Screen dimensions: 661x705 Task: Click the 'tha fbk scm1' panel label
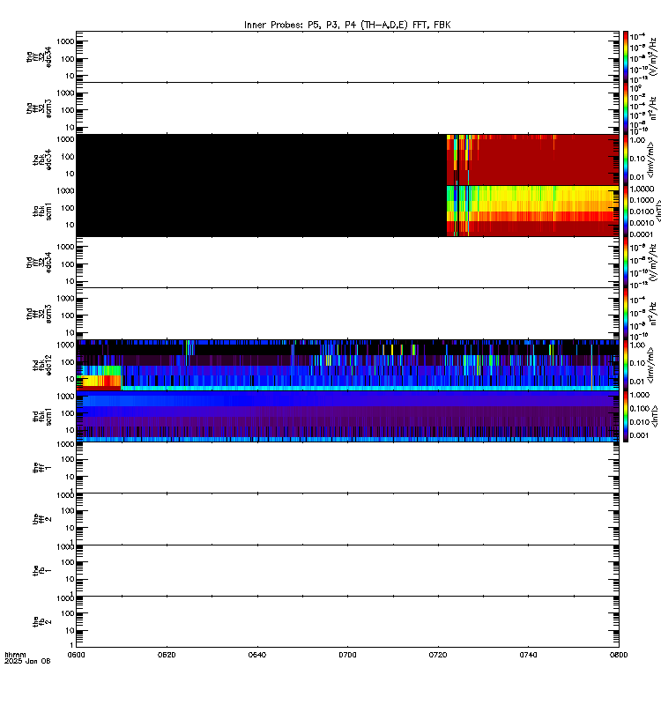[42, 211]
